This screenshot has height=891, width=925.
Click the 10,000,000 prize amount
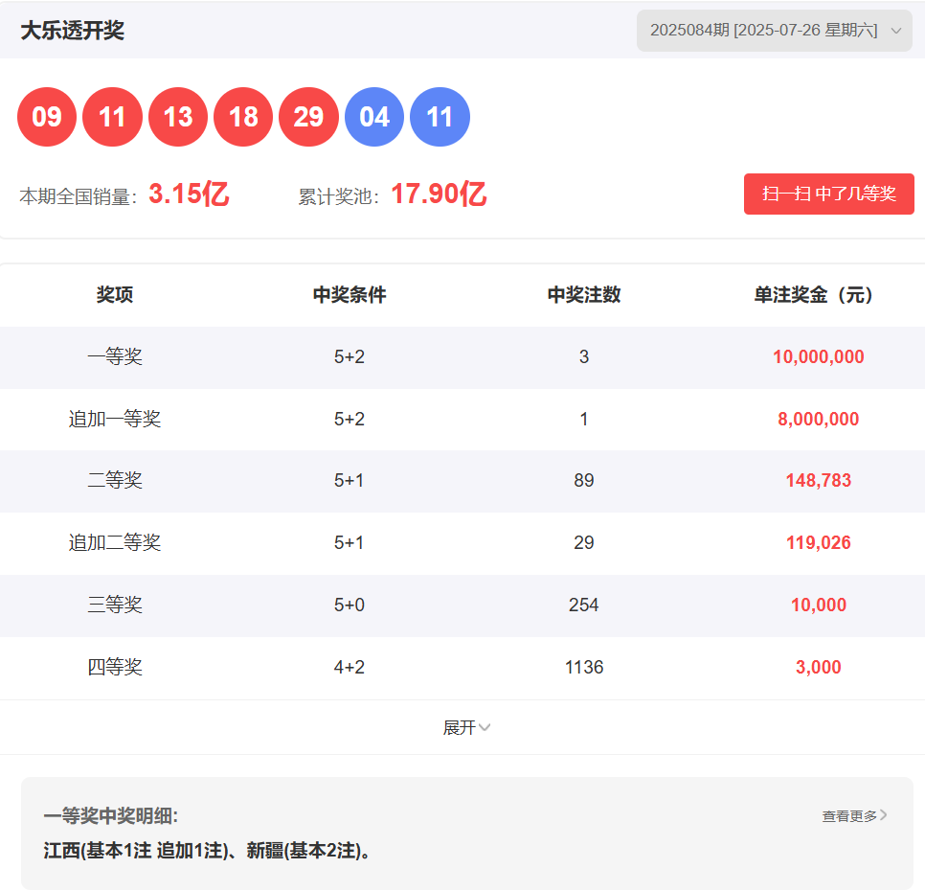[818, 357]
